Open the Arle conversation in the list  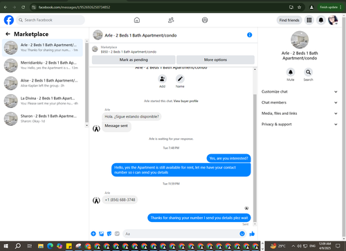pyautogui.click(x=42, y=48)
